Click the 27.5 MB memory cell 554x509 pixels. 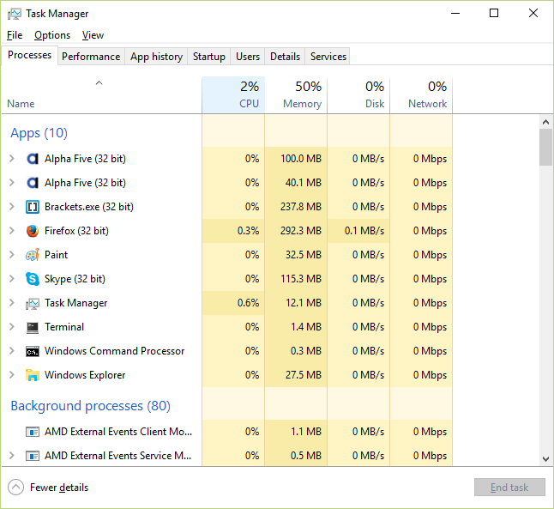[x=296, y=375]
